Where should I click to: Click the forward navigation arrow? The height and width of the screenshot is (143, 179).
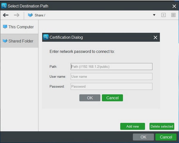click(x=17, y=15)
